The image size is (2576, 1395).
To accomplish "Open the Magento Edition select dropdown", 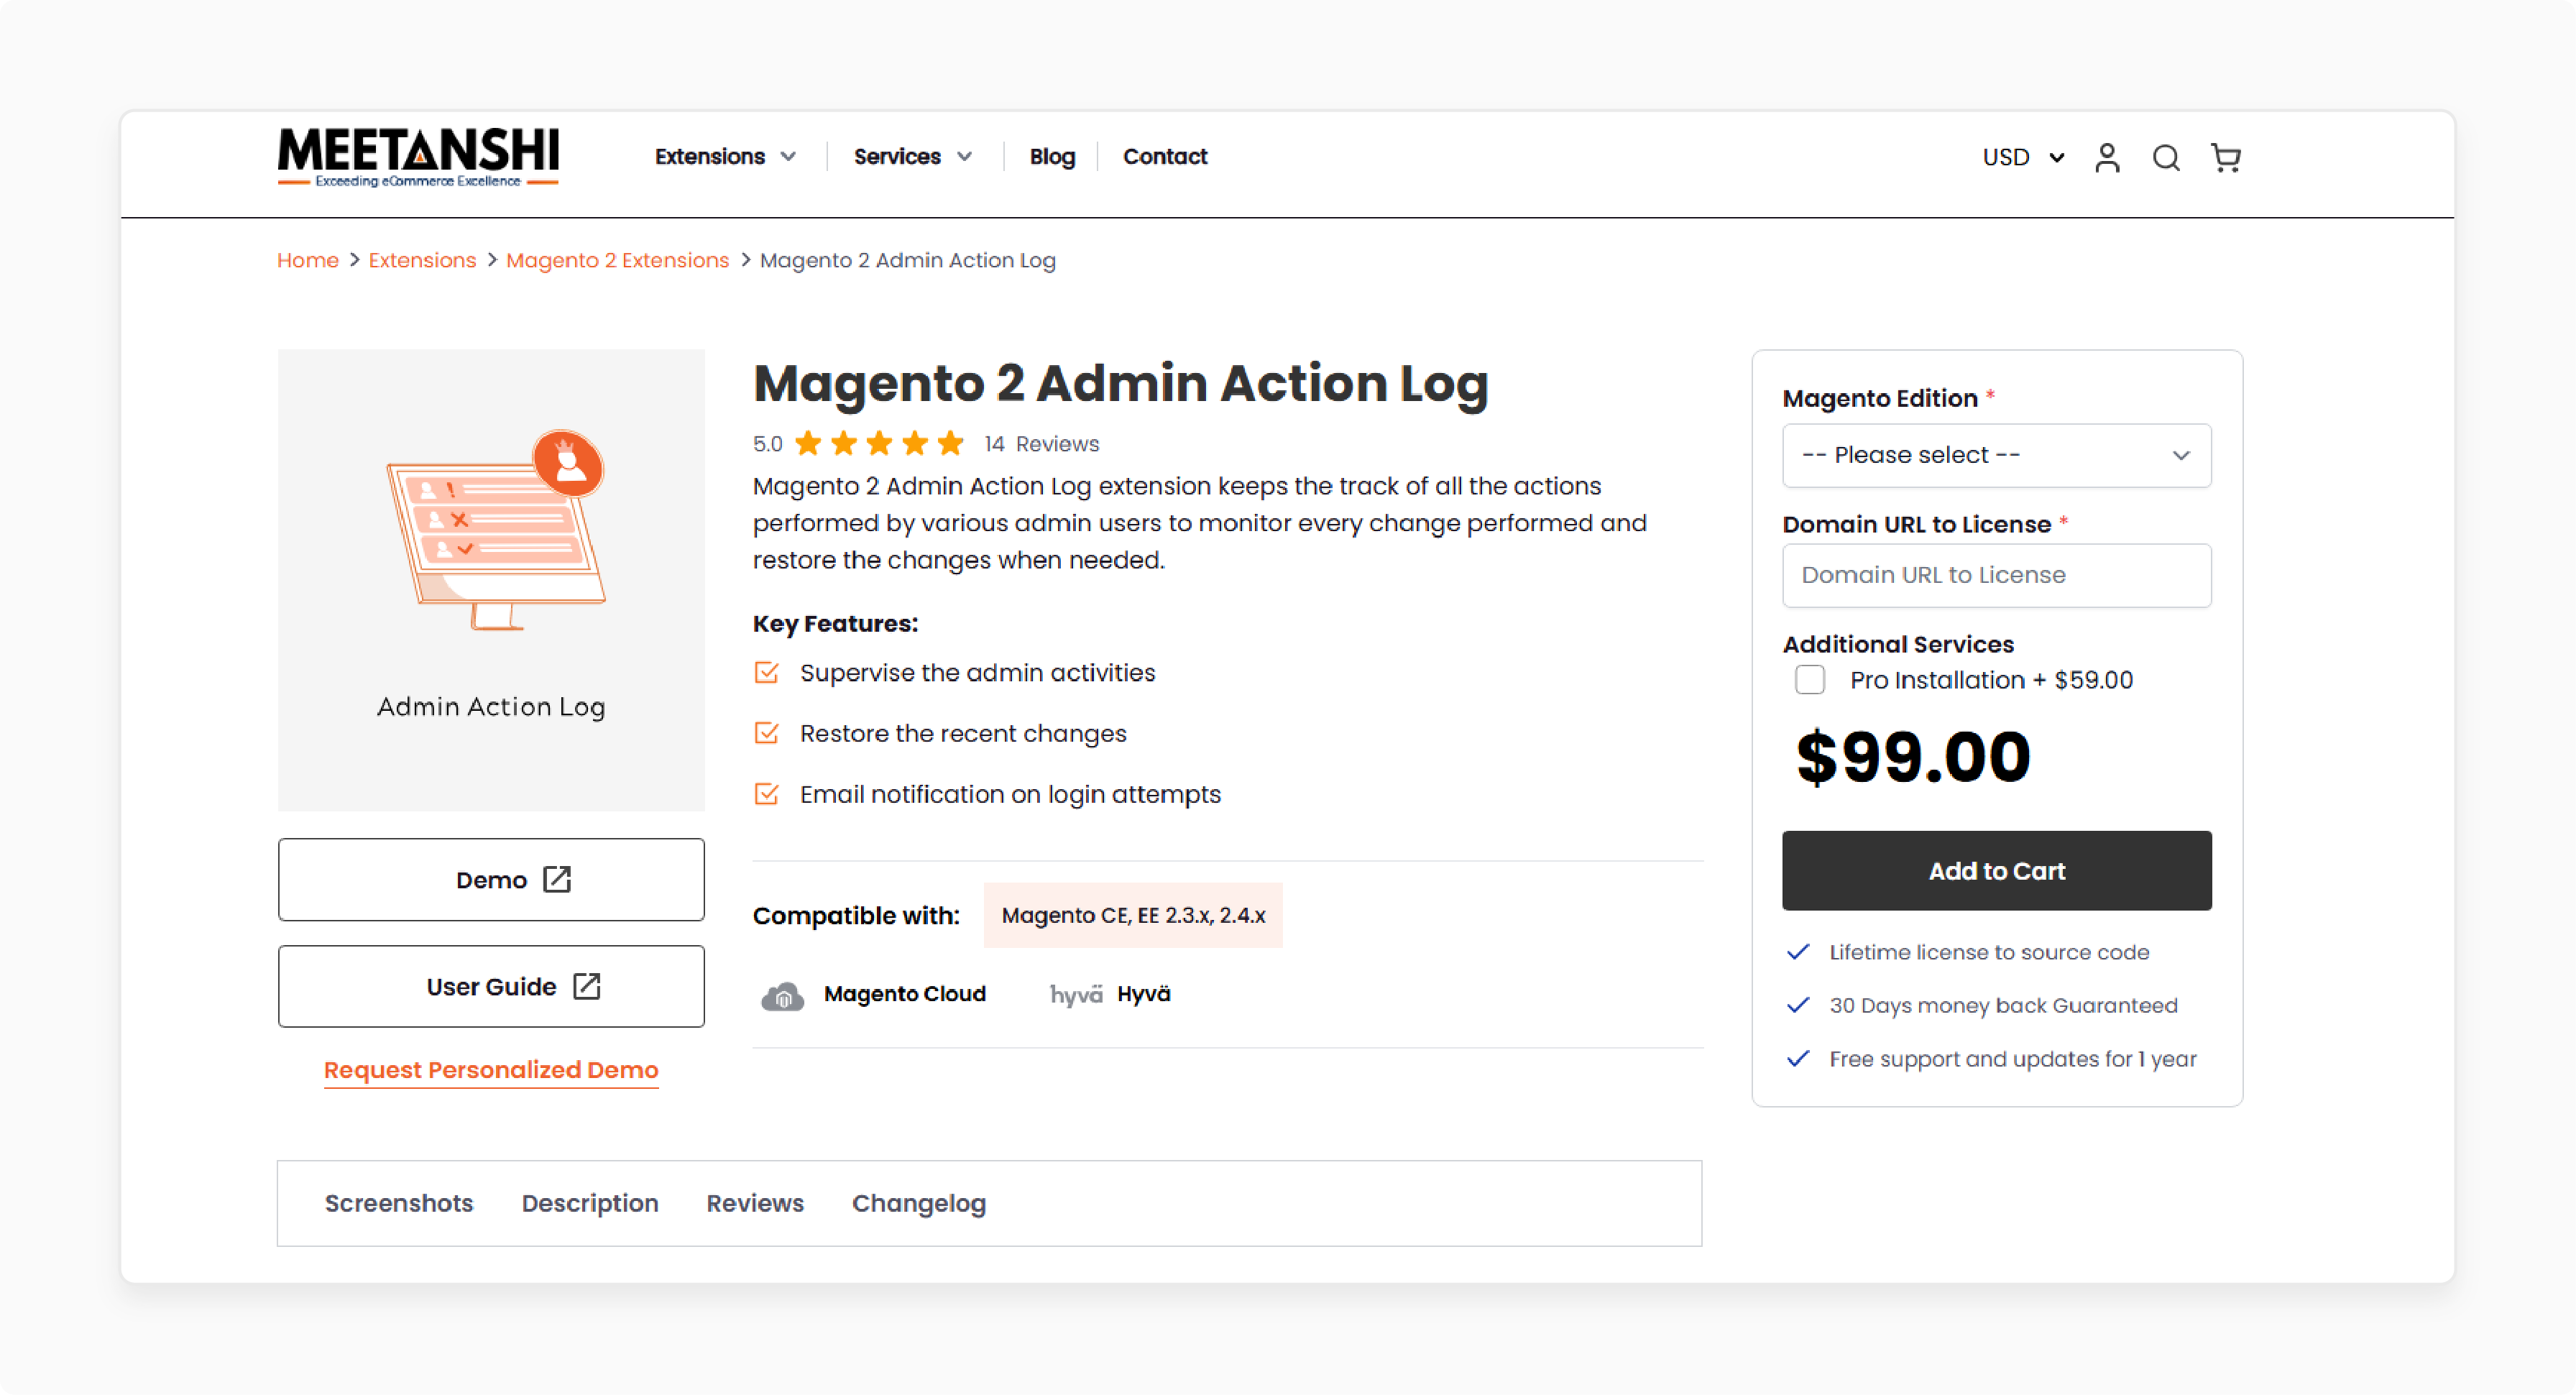I will (x=1996, y=455).
